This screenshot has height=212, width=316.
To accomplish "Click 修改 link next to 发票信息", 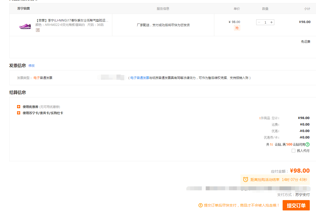I will click(x=32, y=66).
